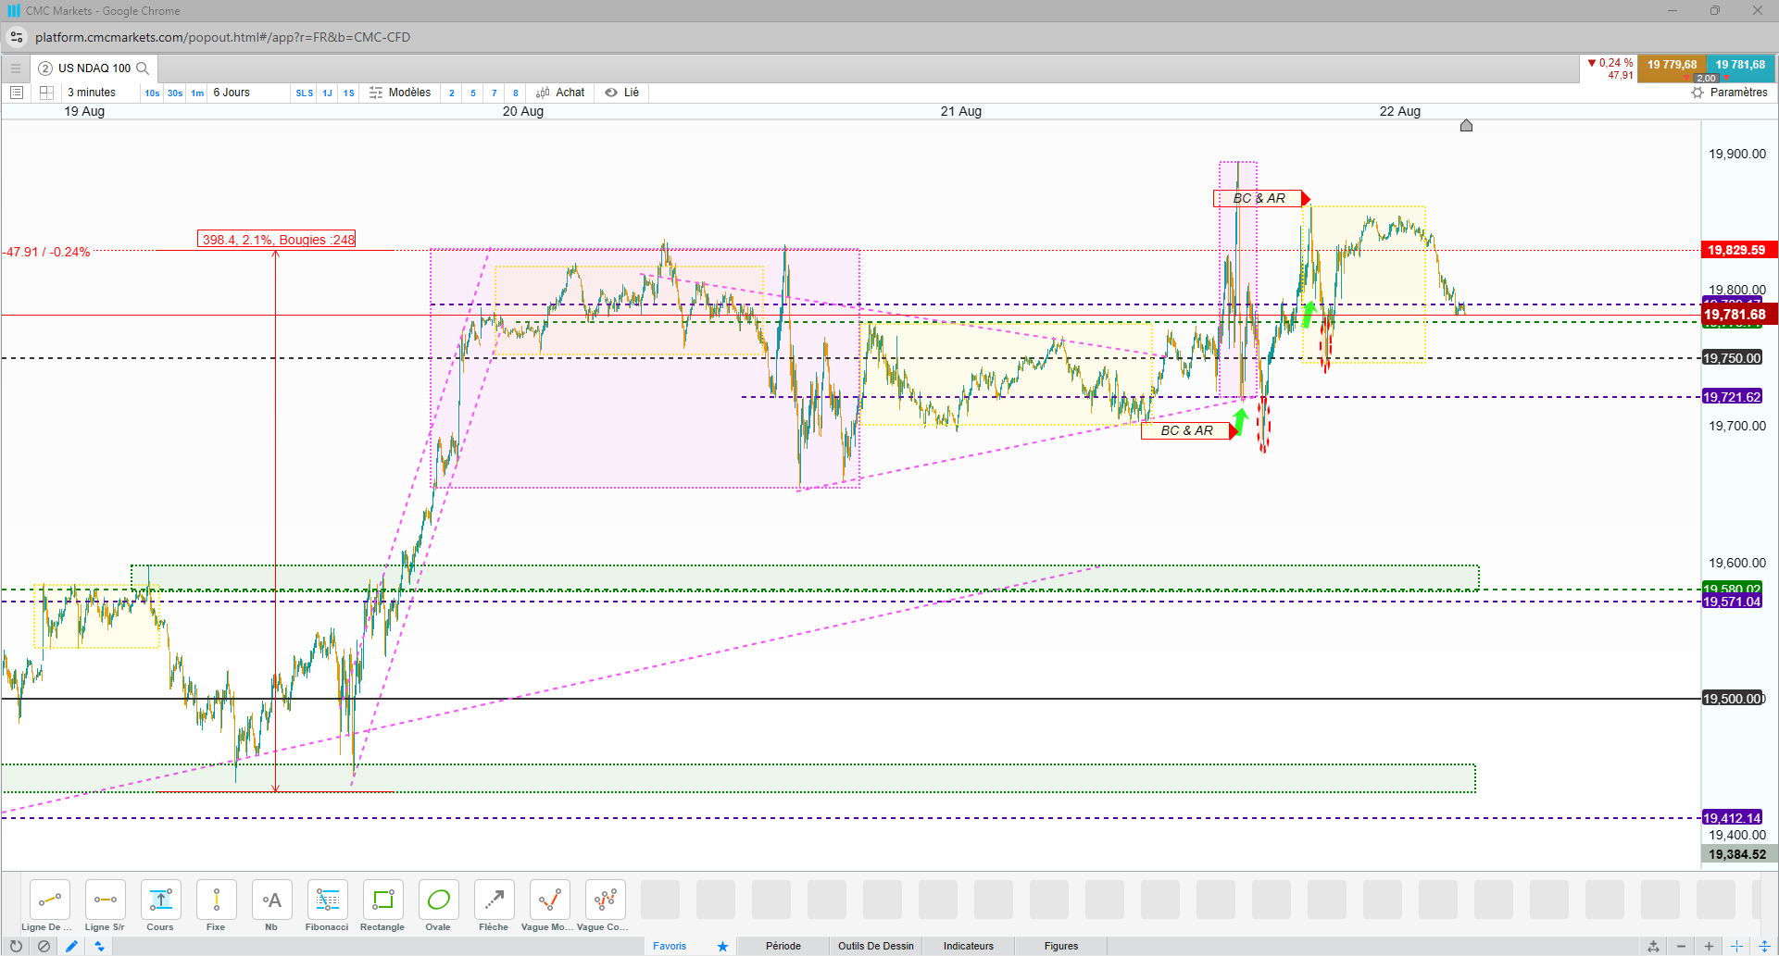Select the 10s quick interval
Image resolution: width=1779 pixels, height=956 pixels.
tap(152, 93)
